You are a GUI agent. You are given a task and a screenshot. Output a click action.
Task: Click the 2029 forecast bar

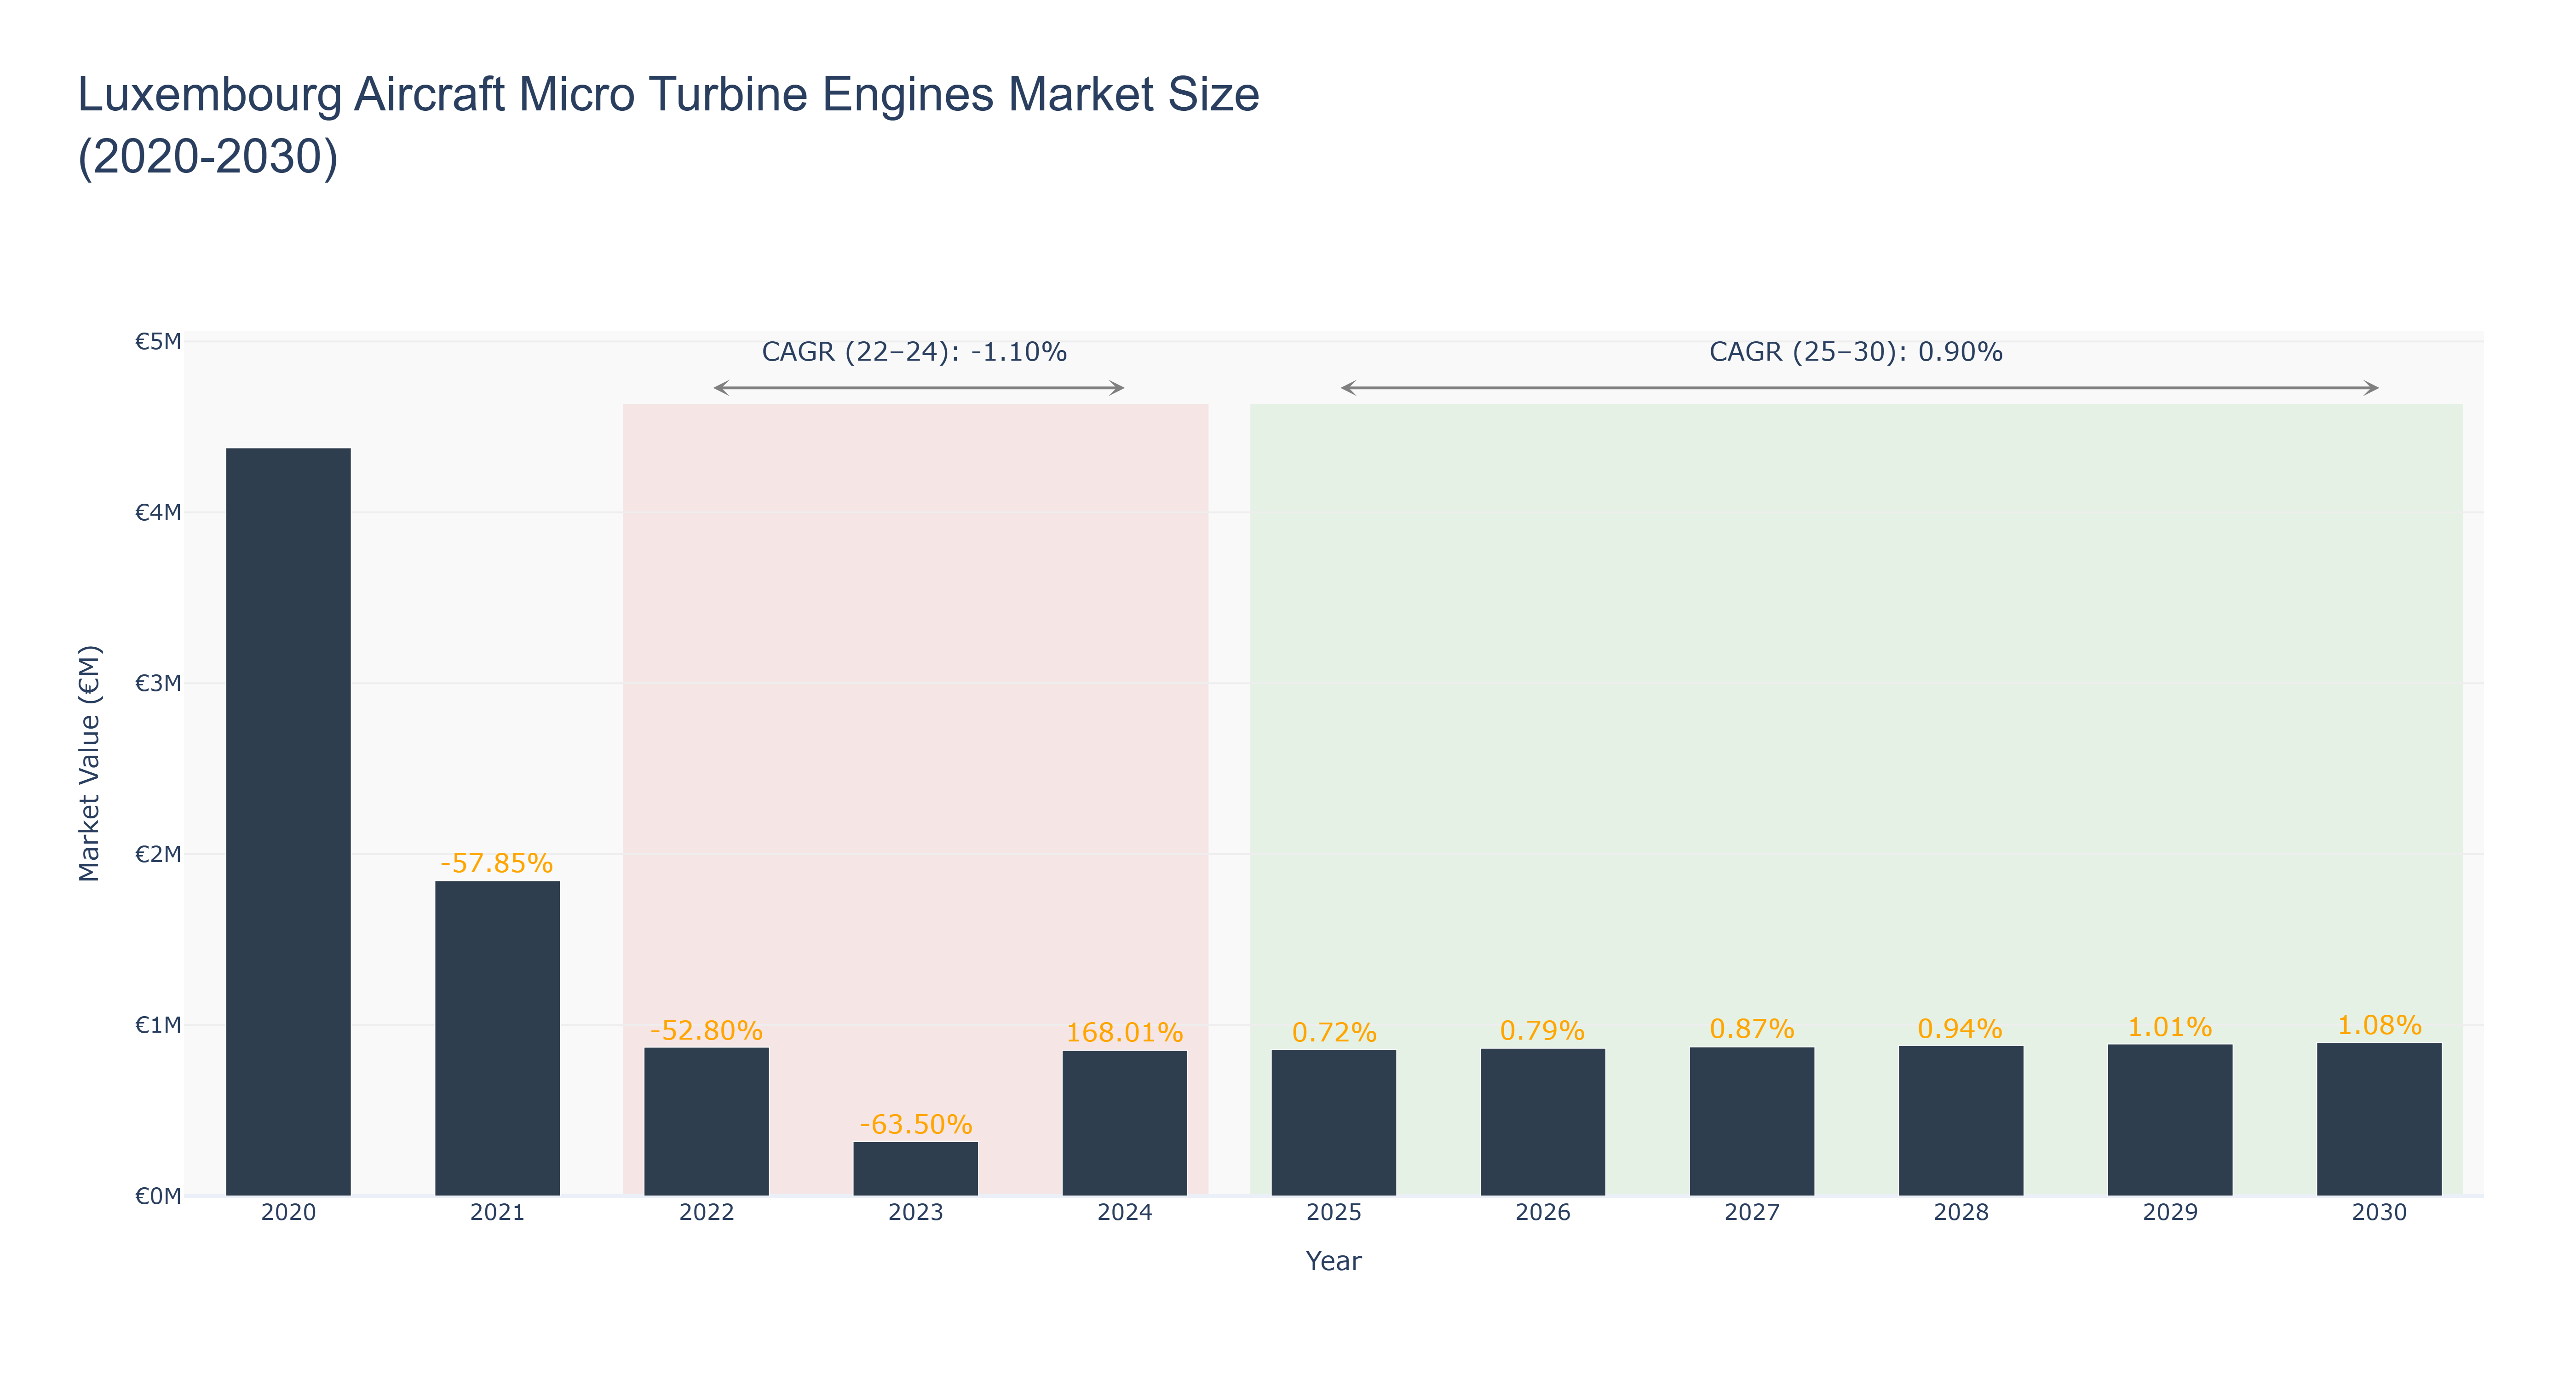[2169, 1119]
